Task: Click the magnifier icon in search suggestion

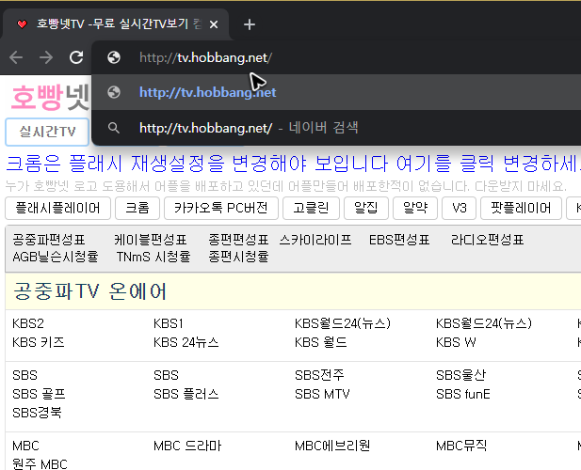Action: pos(114,128)
